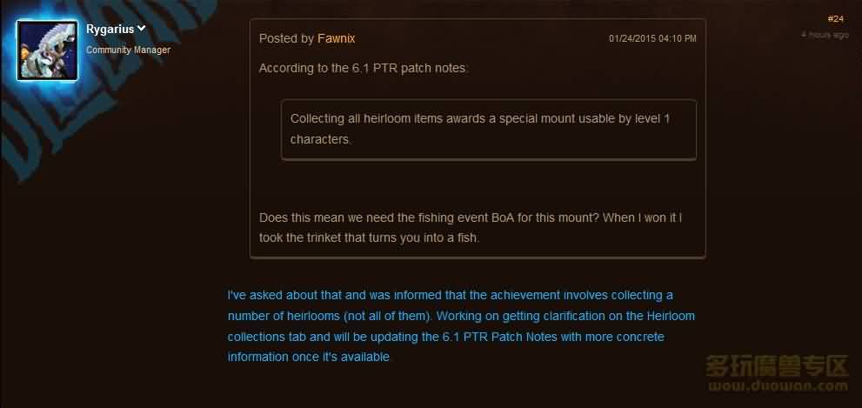Click the Community Manager title label
Screen dimensions: 862x408
[128, 50]
